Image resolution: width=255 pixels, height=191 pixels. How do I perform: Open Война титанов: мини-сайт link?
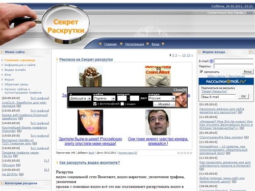pos(222,180)
